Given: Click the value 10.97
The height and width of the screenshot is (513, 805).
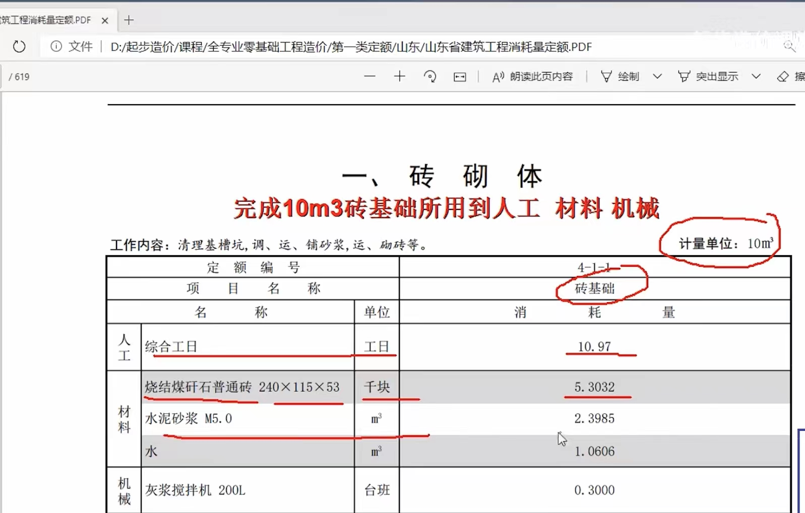Looking at the screenshot, I should 594,347.
